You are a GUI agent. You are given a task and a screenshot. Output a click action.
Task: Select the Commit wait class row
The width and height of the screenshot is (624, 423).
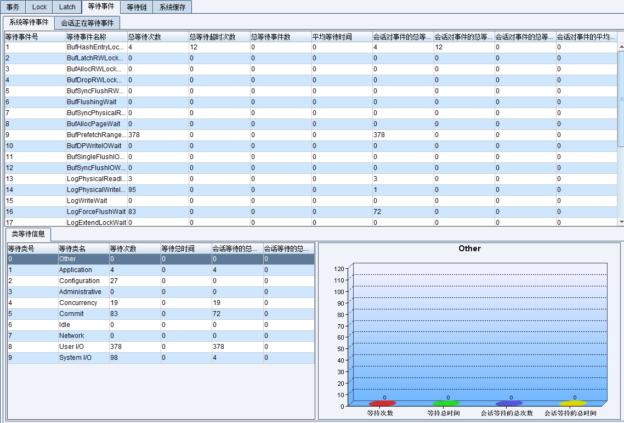(x=71, y=314)
